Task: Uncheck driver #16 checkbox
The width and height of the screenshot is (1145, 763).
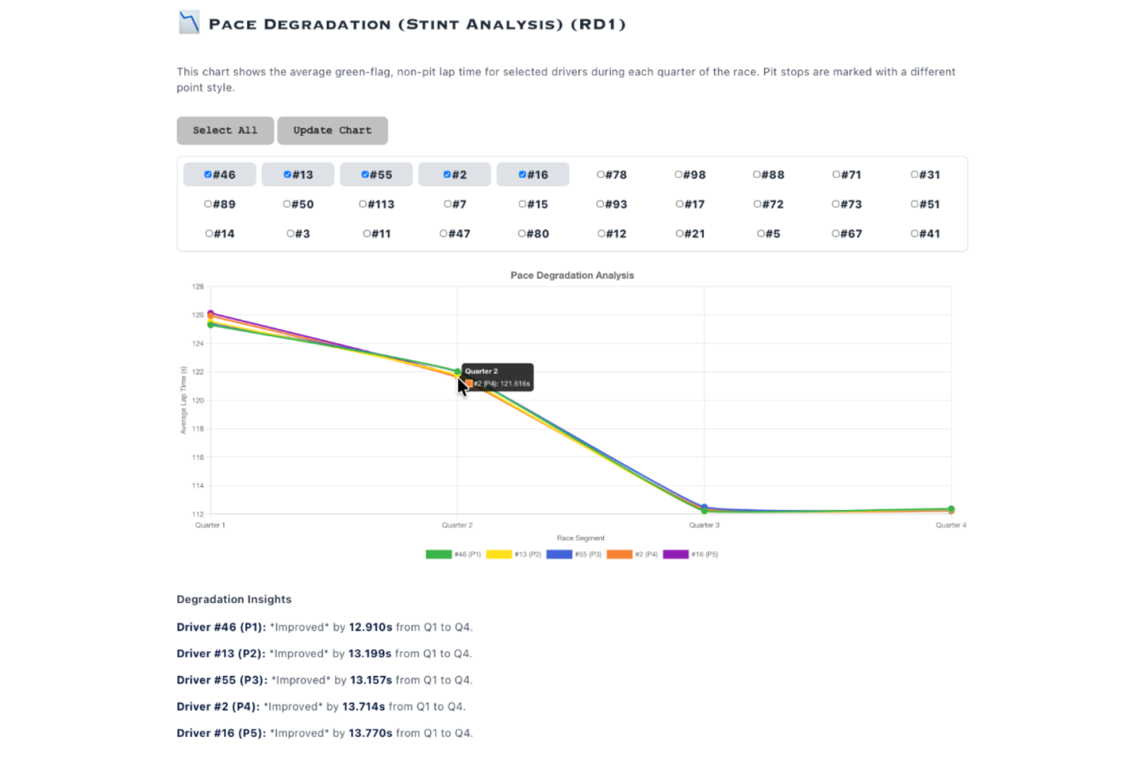Action: click(522, 174)
